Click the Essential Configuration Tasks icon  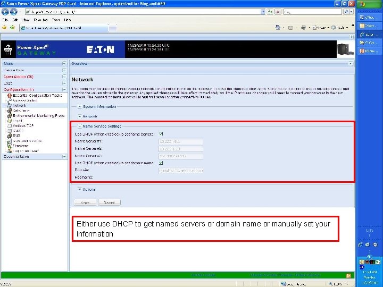pyautogui.click(x=9, y=96)
